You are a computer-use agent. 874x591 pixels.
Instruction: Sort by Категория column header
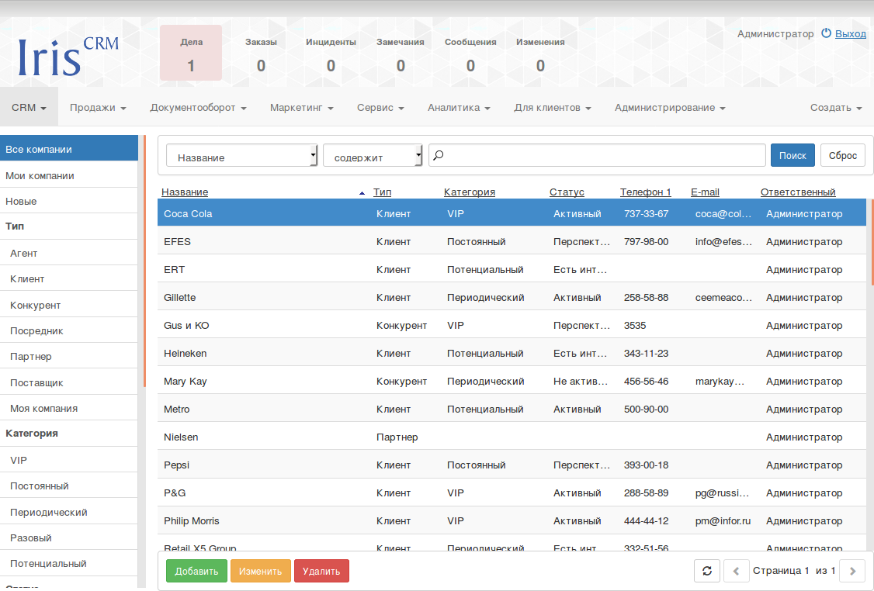pyautogui.click(x=470, y=192)
